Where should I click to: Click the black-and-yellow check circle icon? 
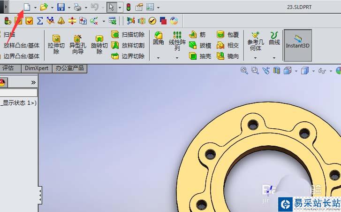[152, 21]
